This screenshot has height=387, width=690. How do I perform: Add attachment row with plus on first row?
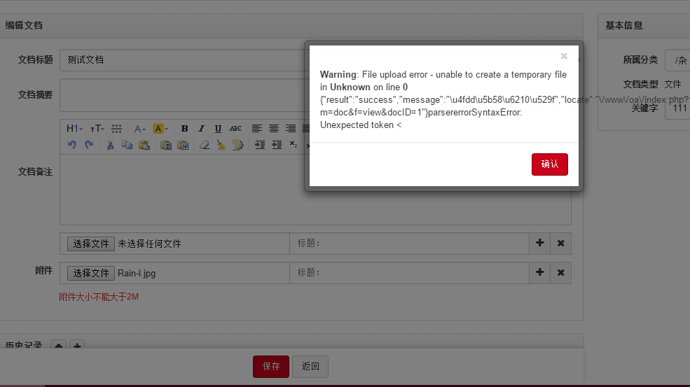540,244
